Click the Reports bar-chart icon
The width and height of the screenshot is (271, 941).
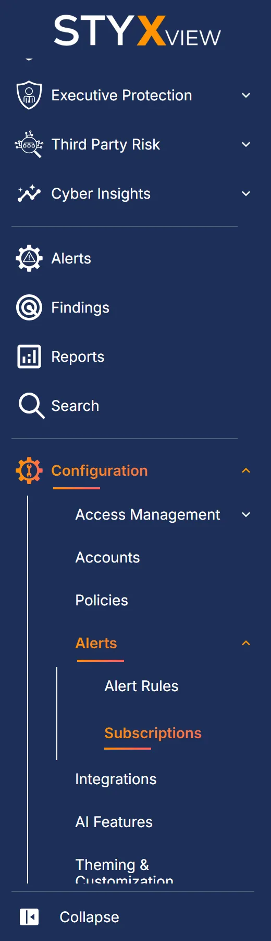pos(29,357)
